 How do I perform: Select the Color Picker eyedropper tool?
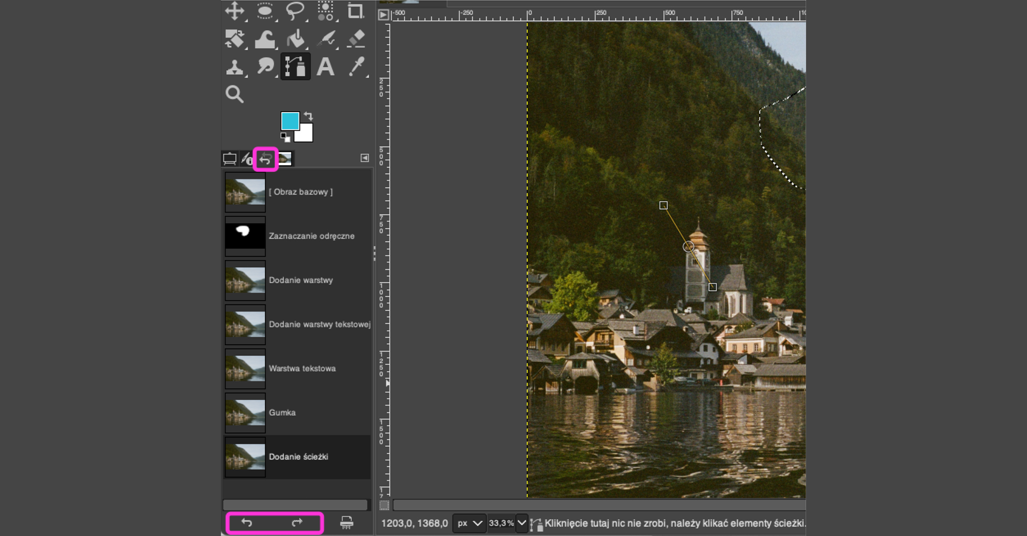356,67
